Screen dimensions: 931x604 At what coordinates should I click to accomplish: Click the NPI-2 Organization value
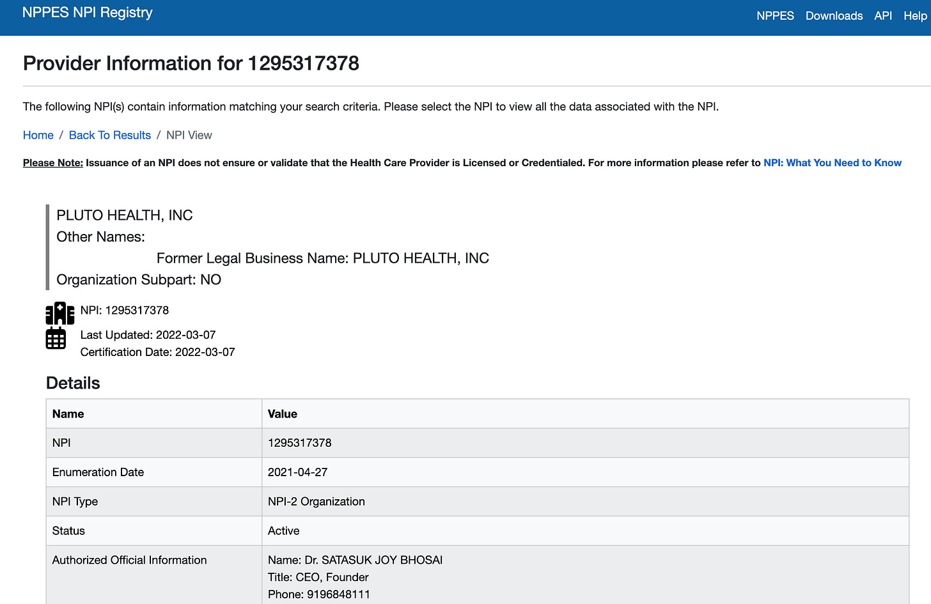point(317,502)
